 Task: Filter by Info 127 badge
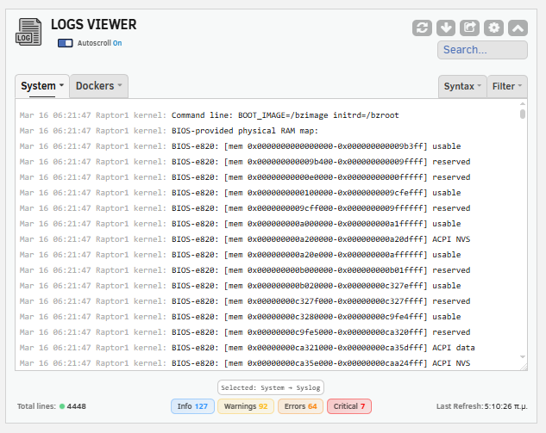point(192,406)
